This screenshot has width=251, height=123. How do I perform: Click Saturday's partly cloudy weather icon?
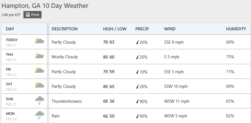click(x=39, y=85)
